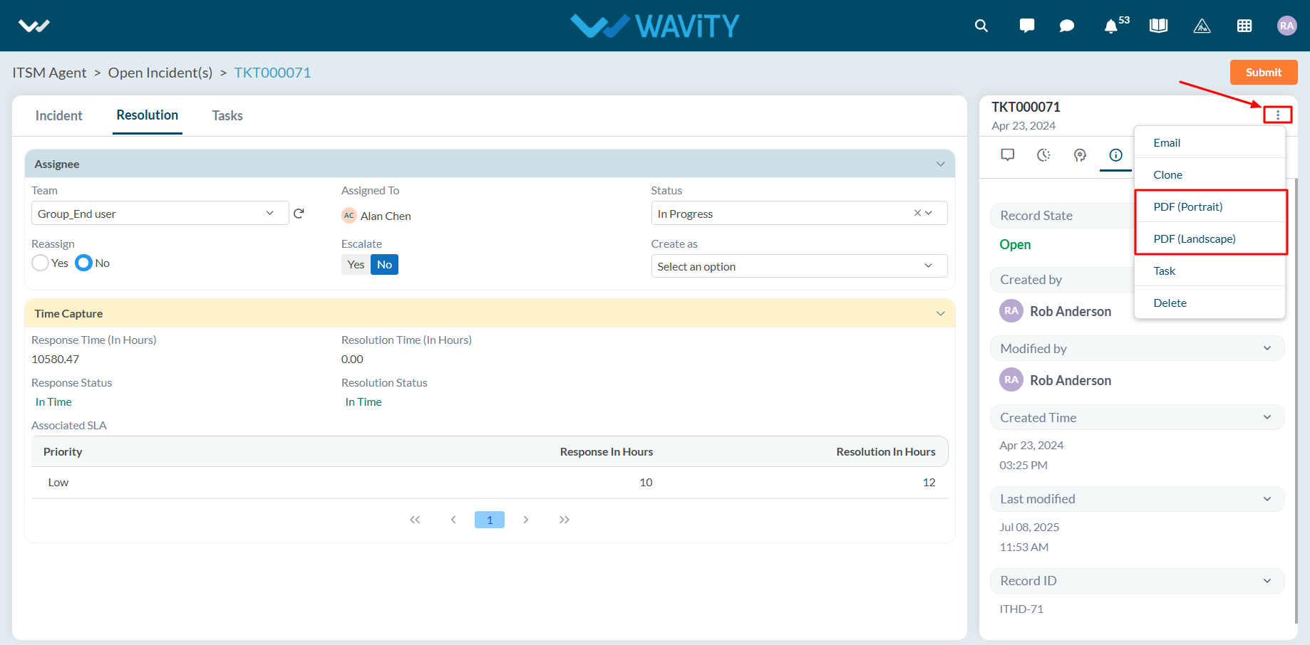Open the round chat bubble icon
1310x645 pixels.
click(x=1067, y=26)
